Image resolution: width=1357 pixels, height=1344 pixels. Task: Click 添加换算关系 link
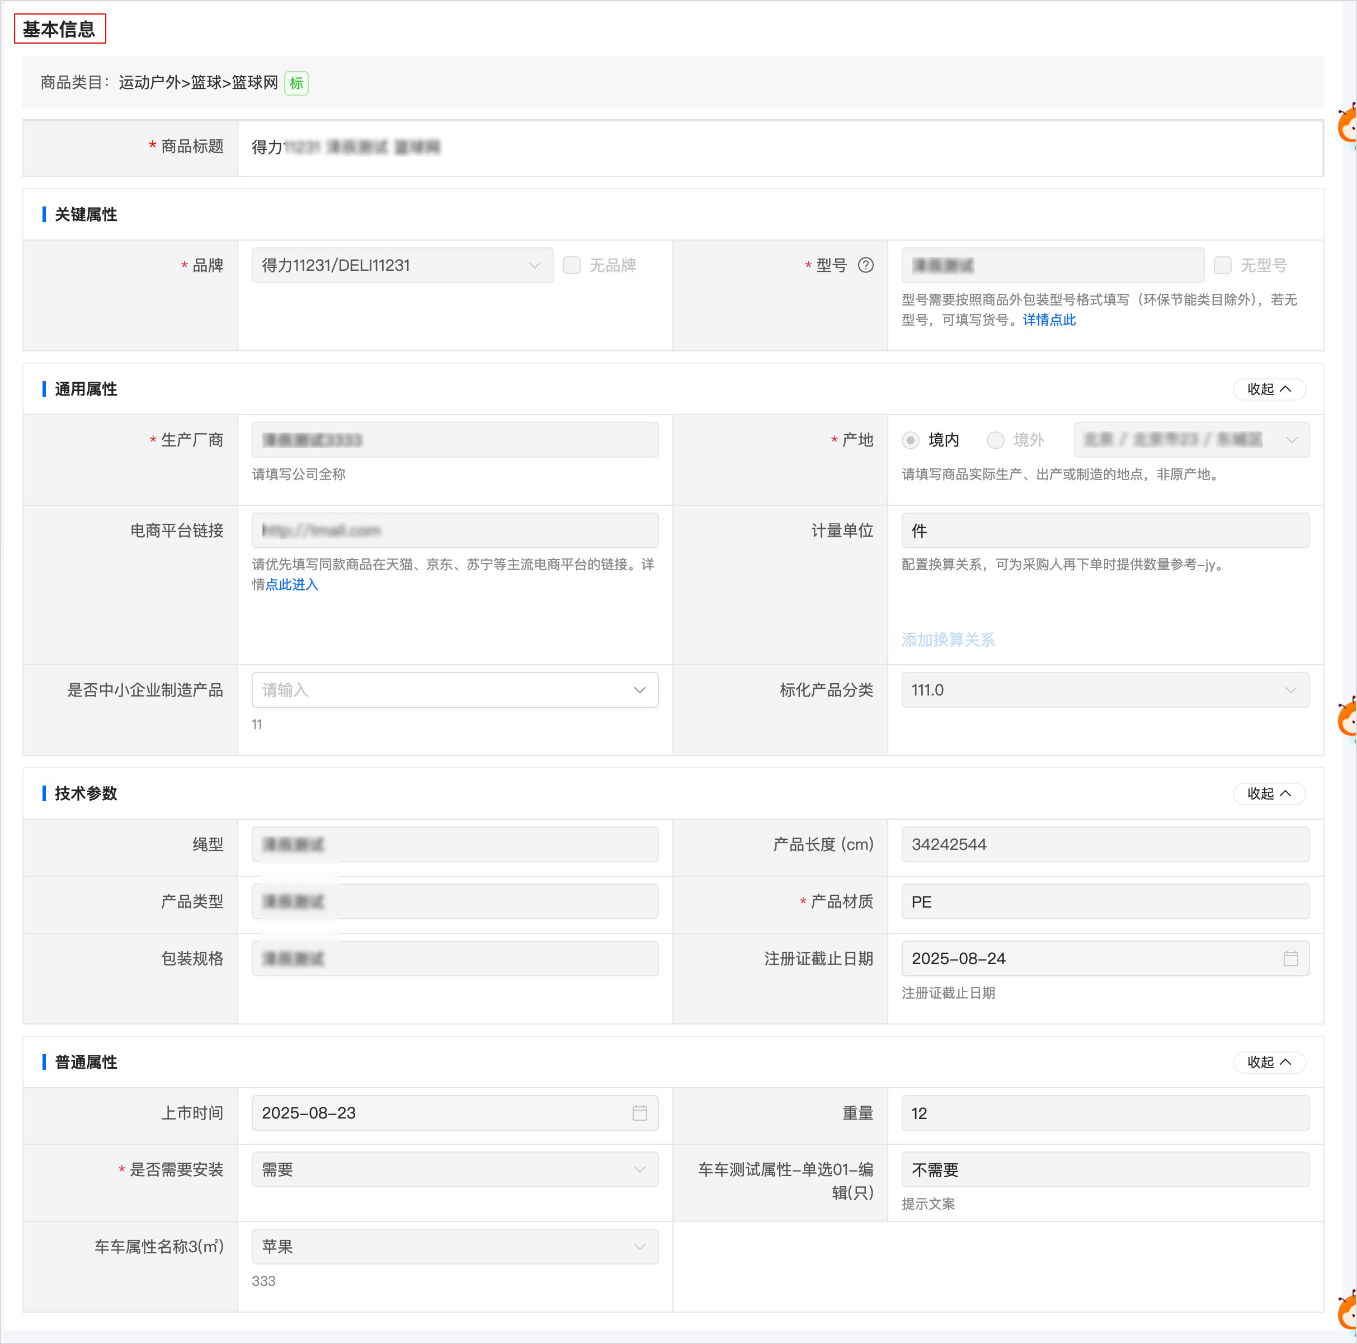pos(948,640)
